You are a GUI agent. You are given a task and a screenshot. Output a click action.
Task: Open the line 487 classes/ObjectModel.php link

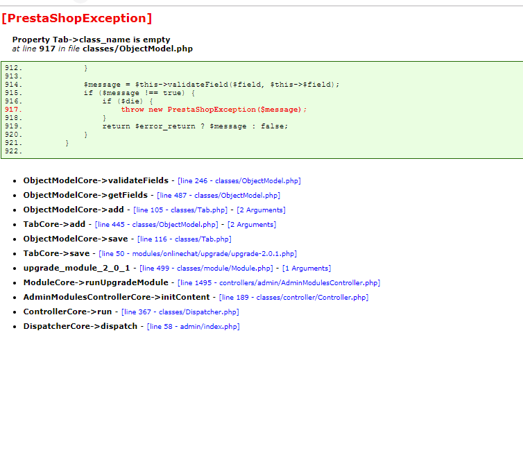pyautogui.click(x=218, y=196)
